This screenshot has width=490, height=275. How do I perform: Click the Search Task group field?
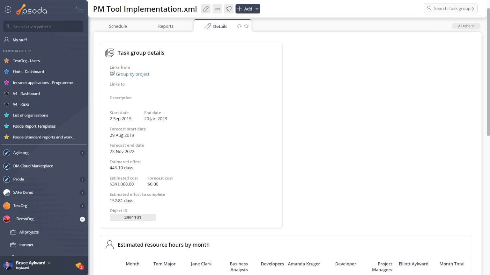click(x=450, y=8)
